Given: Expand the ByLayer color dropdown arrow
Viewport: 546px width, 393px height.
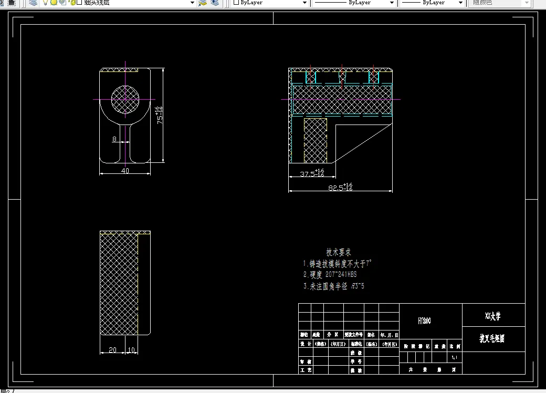Looking at the screenshot, I should (x=304, y=3).
